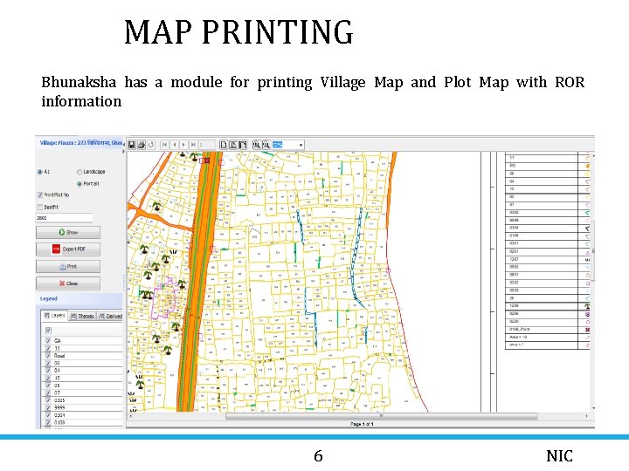Click the 0108_Point legend row in preview
629x471 pixels.
[548, 330]
